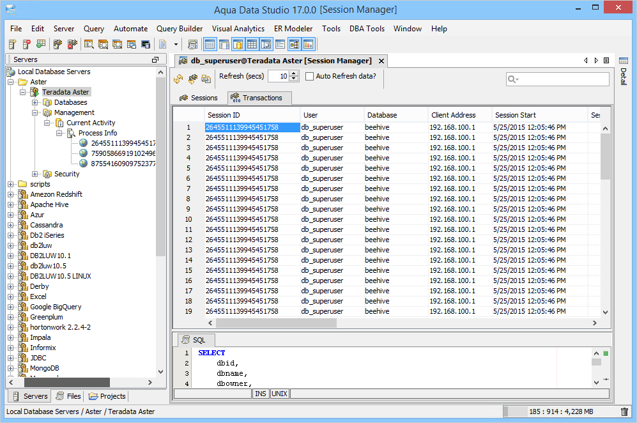Click the Register Server toolbar icon
Screen dimensions: 637x423
point(12,44)
